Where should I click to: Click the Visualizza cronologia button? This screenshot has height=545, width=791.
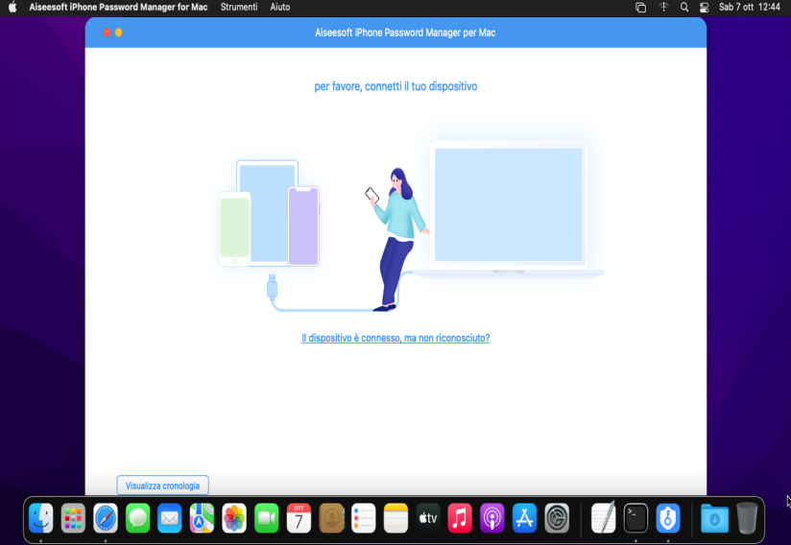[162, 486]
